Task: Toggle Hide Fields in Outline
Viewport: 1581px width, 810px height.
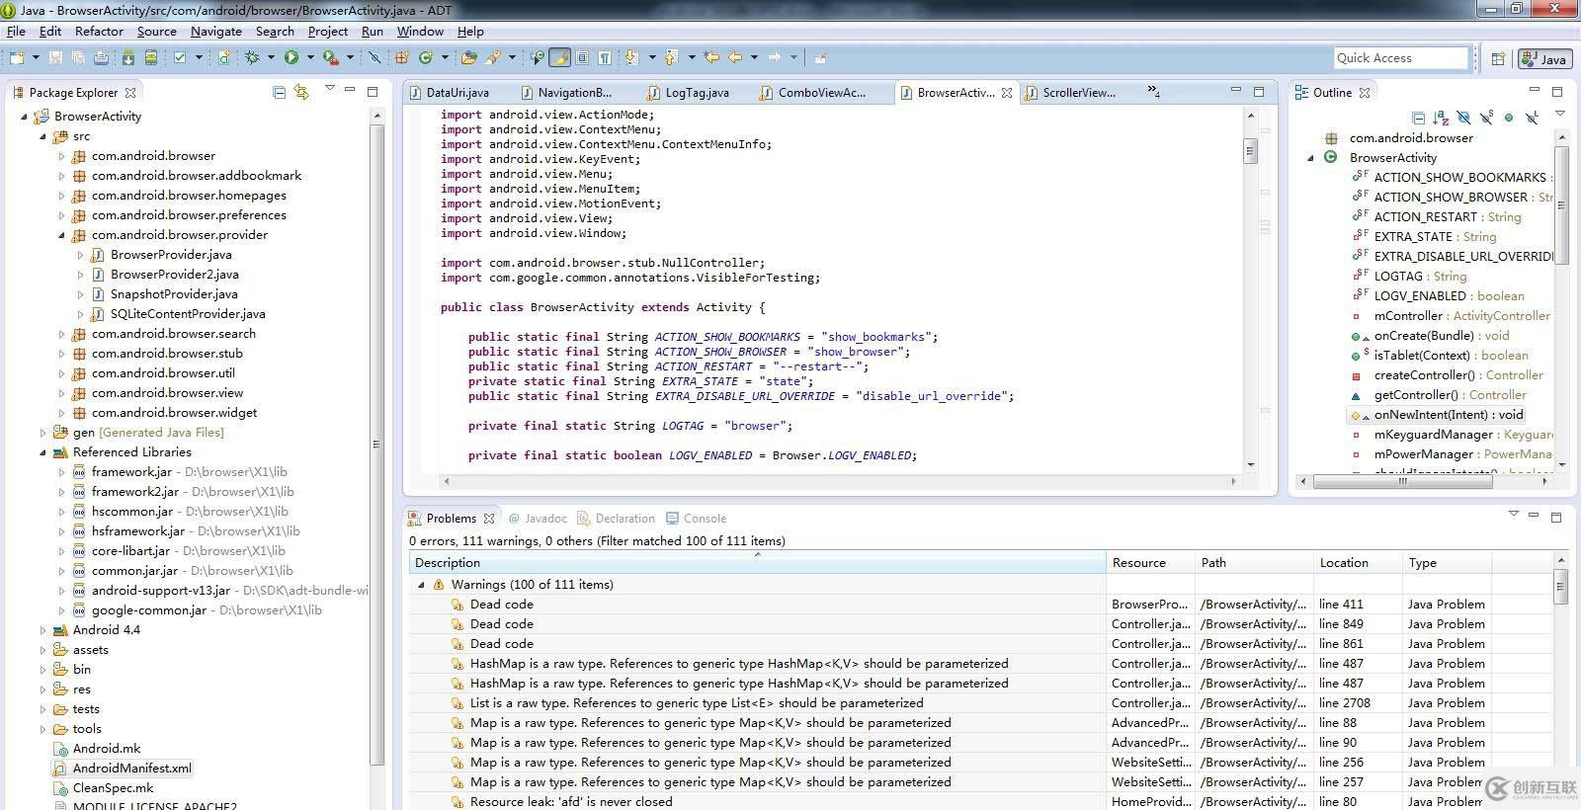Action: pos(1464,118)
